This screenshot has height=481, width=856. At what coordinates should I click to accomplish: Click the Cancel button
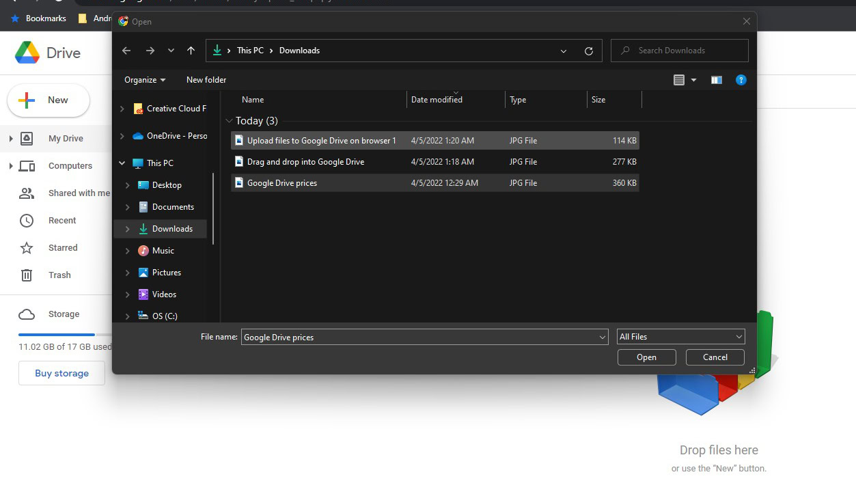click(x=715, y=357)
